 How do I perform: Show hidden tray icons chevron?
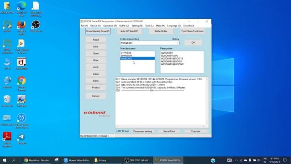(x=236, y=160)
